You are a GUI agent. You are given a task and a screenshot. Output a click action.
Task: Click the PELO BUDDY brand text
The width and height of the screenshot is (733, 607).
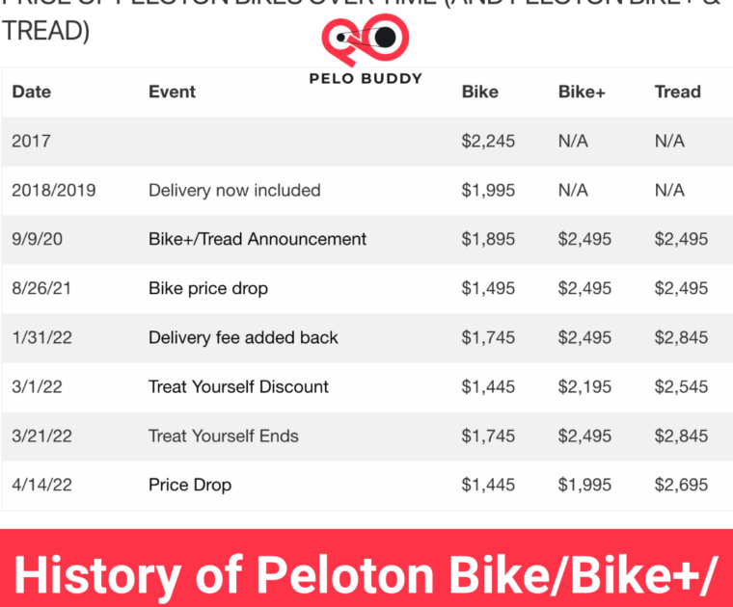pos(366,78)
